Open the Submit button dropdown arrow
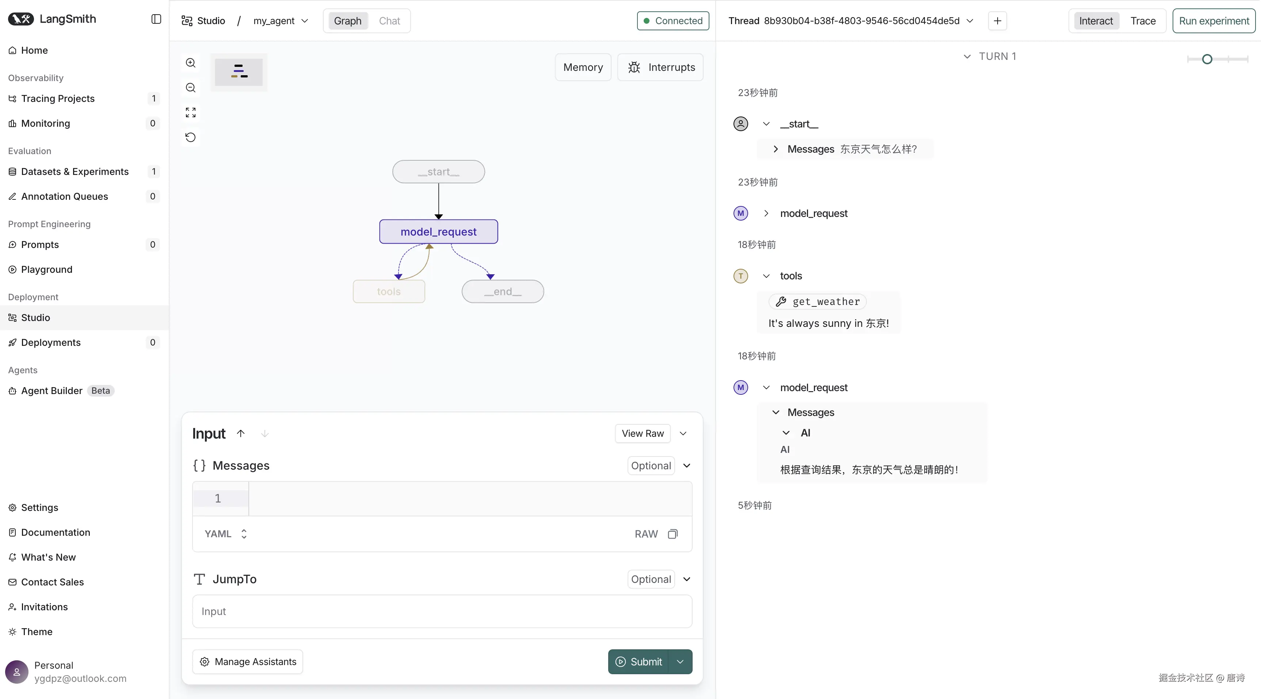Image resolution: width=1261 pixels, height=699 pixels. (680, 662)
